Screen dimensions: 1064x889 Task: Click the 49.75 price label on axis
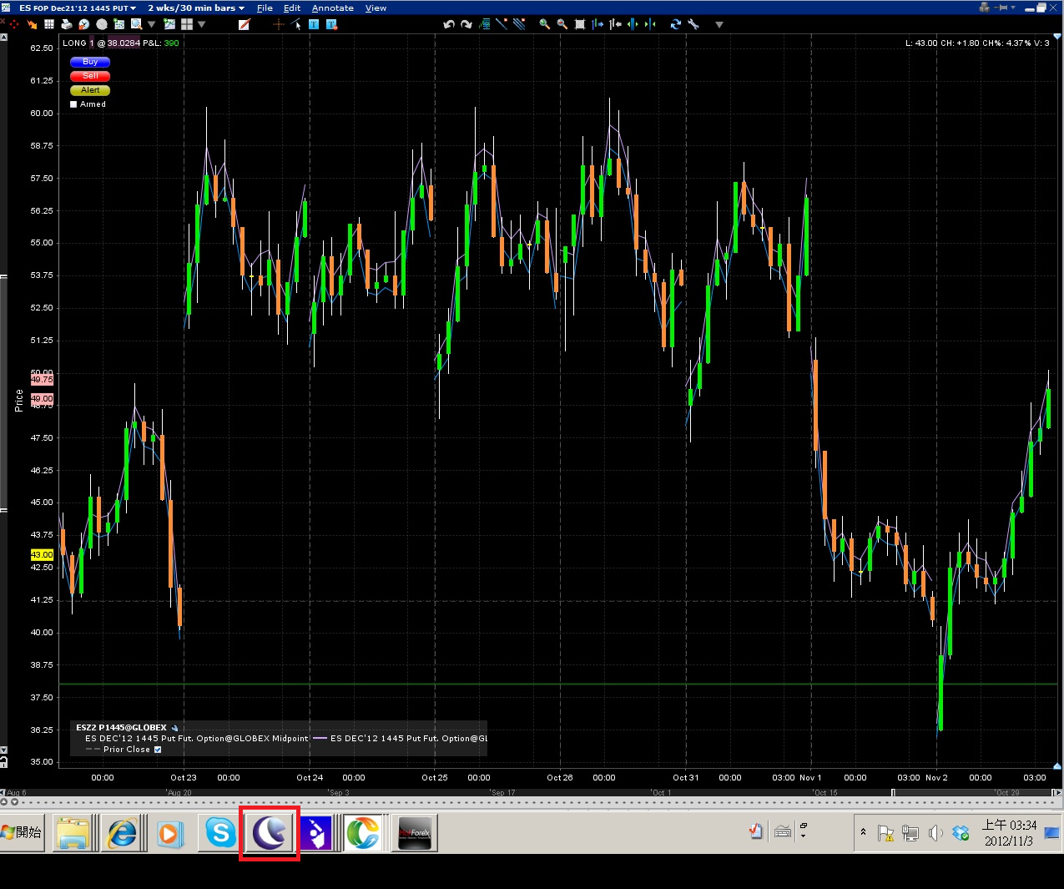[42, 380]
